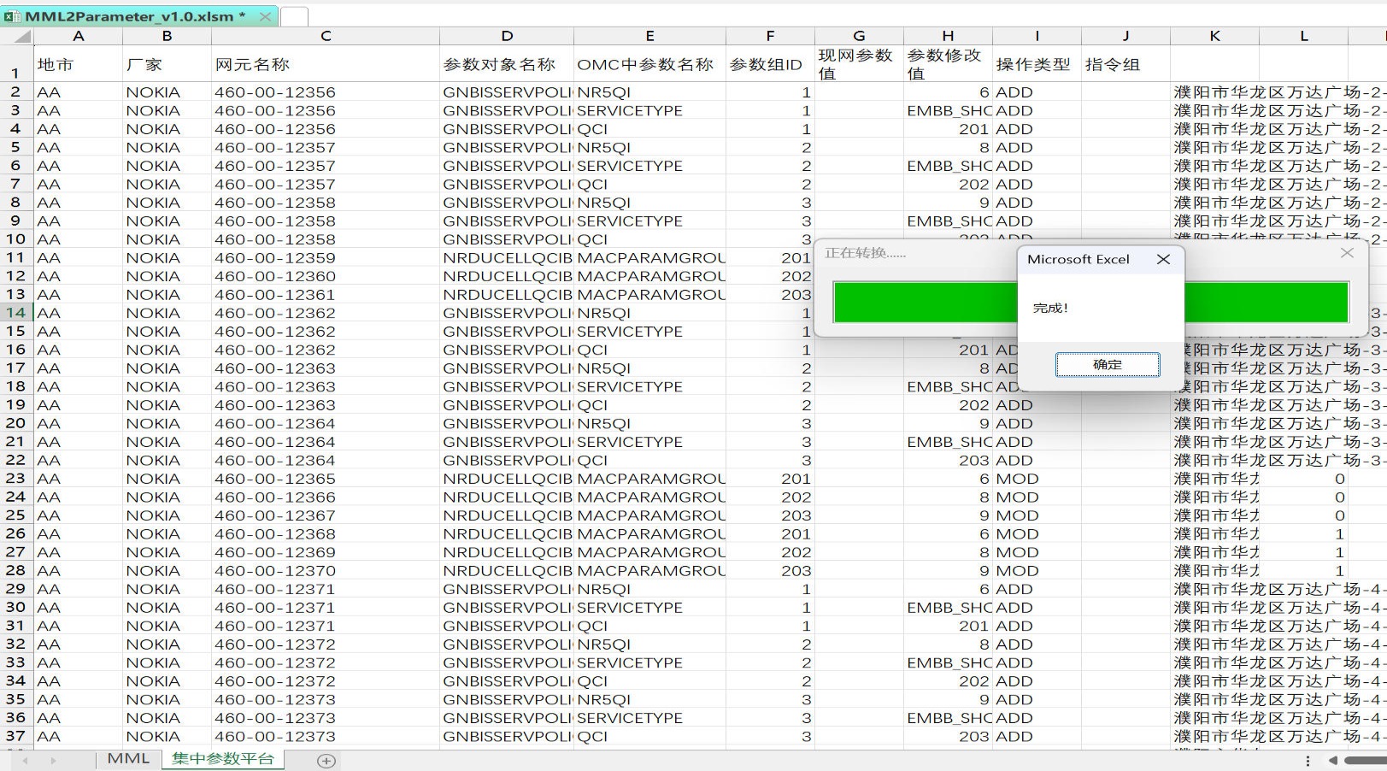Close the MML2Parameter_v1.0.xlsm workbook tab
Viewport: 1387px width, 771px height.
(265, 16)
